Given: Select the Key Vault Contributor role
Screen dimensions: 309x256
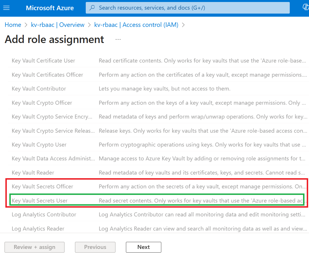Looking at the screenshot, I should point(39,89).
